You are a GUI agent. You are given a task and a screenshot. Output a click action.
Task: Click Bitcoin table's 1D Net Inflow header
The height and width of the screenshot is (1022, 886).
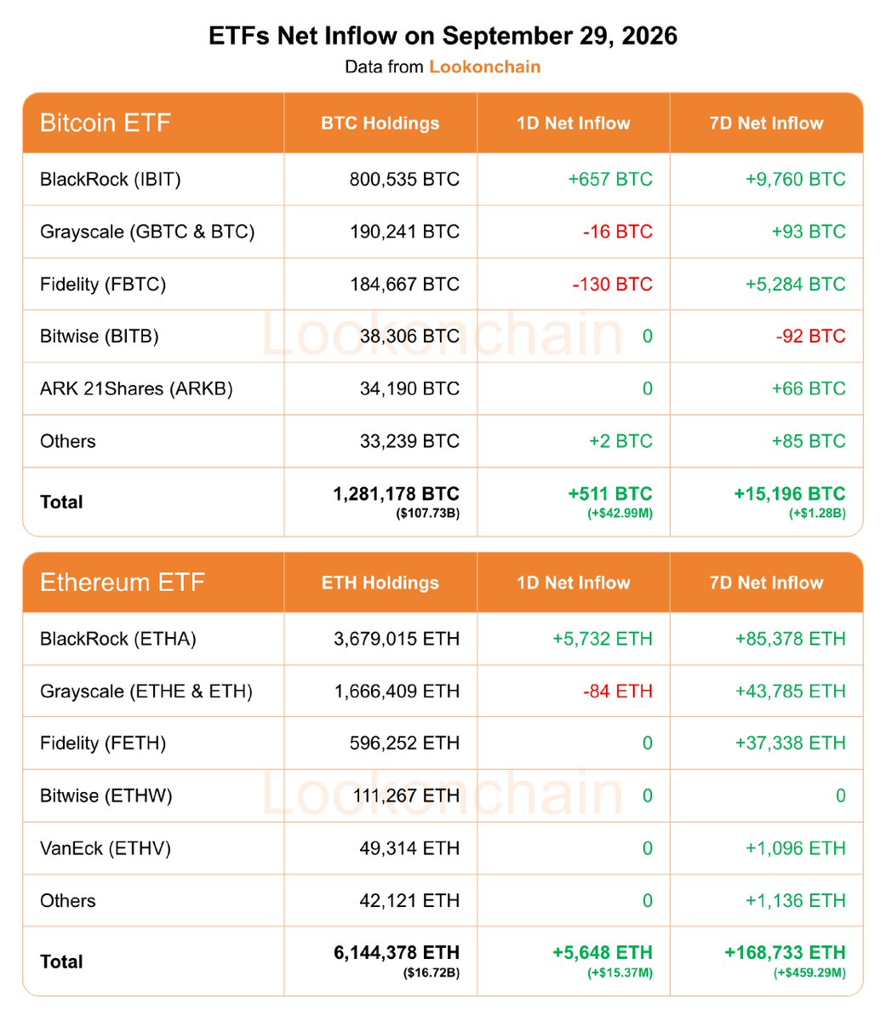coord(573,123)
